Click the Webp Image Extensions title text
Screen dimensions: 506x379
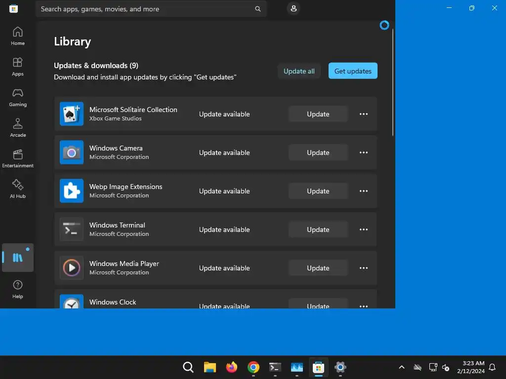(126, 187)
